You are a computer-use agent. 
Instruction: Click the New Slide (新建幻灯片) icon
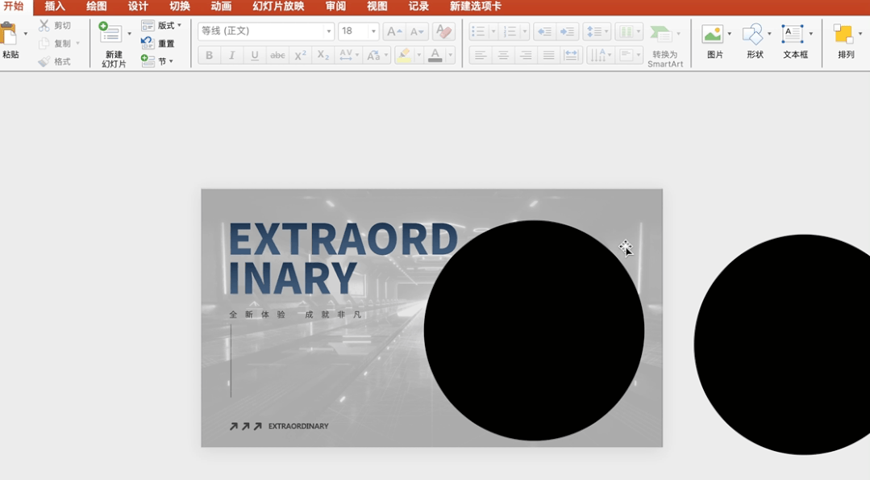click(110, 33)
